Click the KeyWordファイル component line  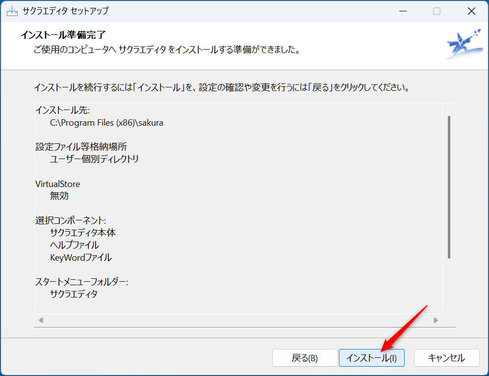click(x=81, y=258)
